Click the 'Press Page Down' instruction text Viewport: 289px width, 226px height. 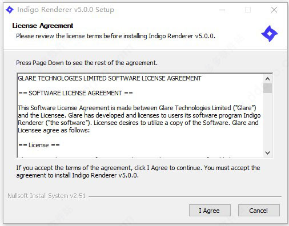87,63
